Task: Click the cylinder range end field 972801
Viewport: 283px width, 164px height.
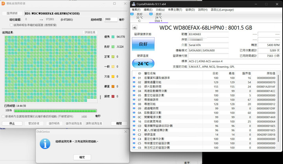Action: pos(51,19)
